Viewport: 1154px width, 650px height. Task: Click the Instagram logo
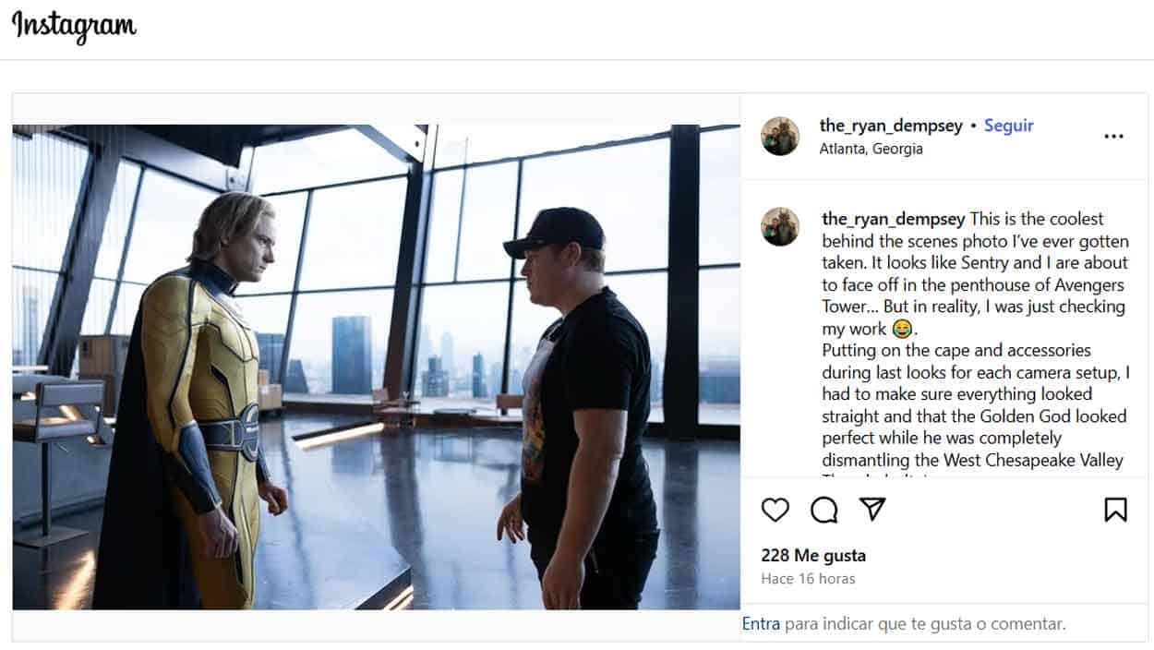click(74, 26)
